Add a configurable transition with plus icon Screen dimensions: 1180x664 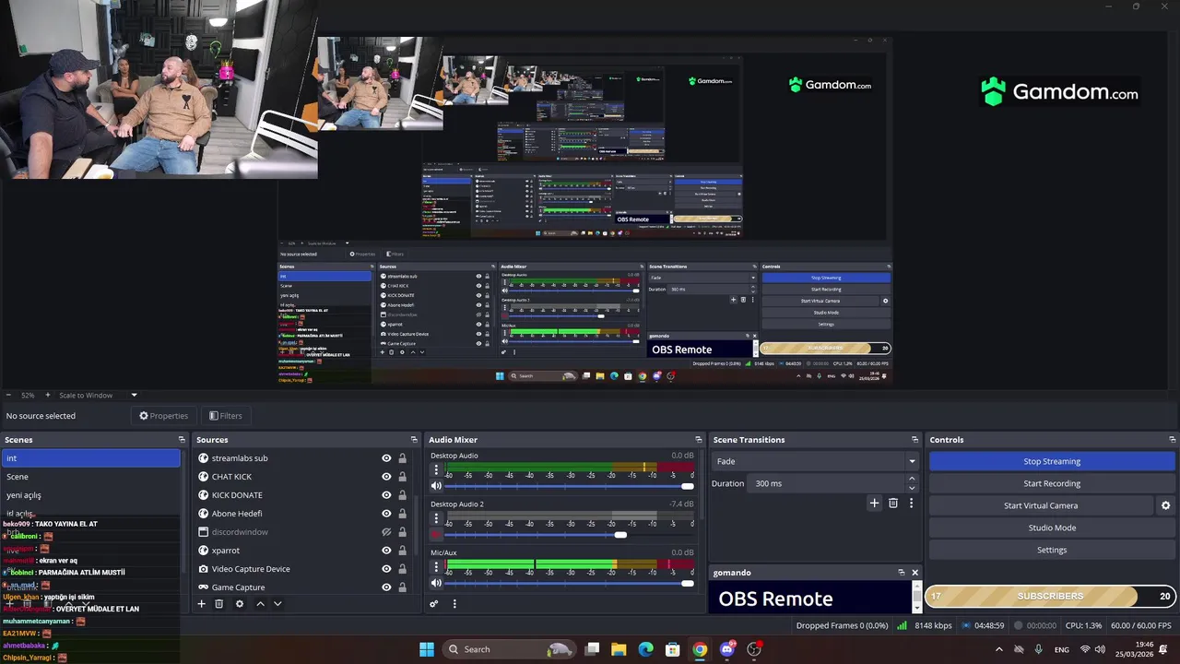pos(874,503)
